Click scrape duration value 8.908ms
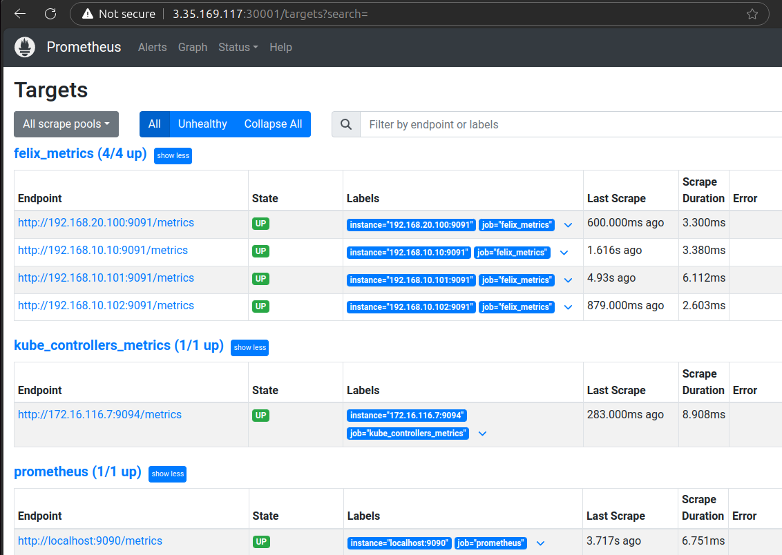Image resolution: width=782 pixels, height=555 pixels. [704, 414]
